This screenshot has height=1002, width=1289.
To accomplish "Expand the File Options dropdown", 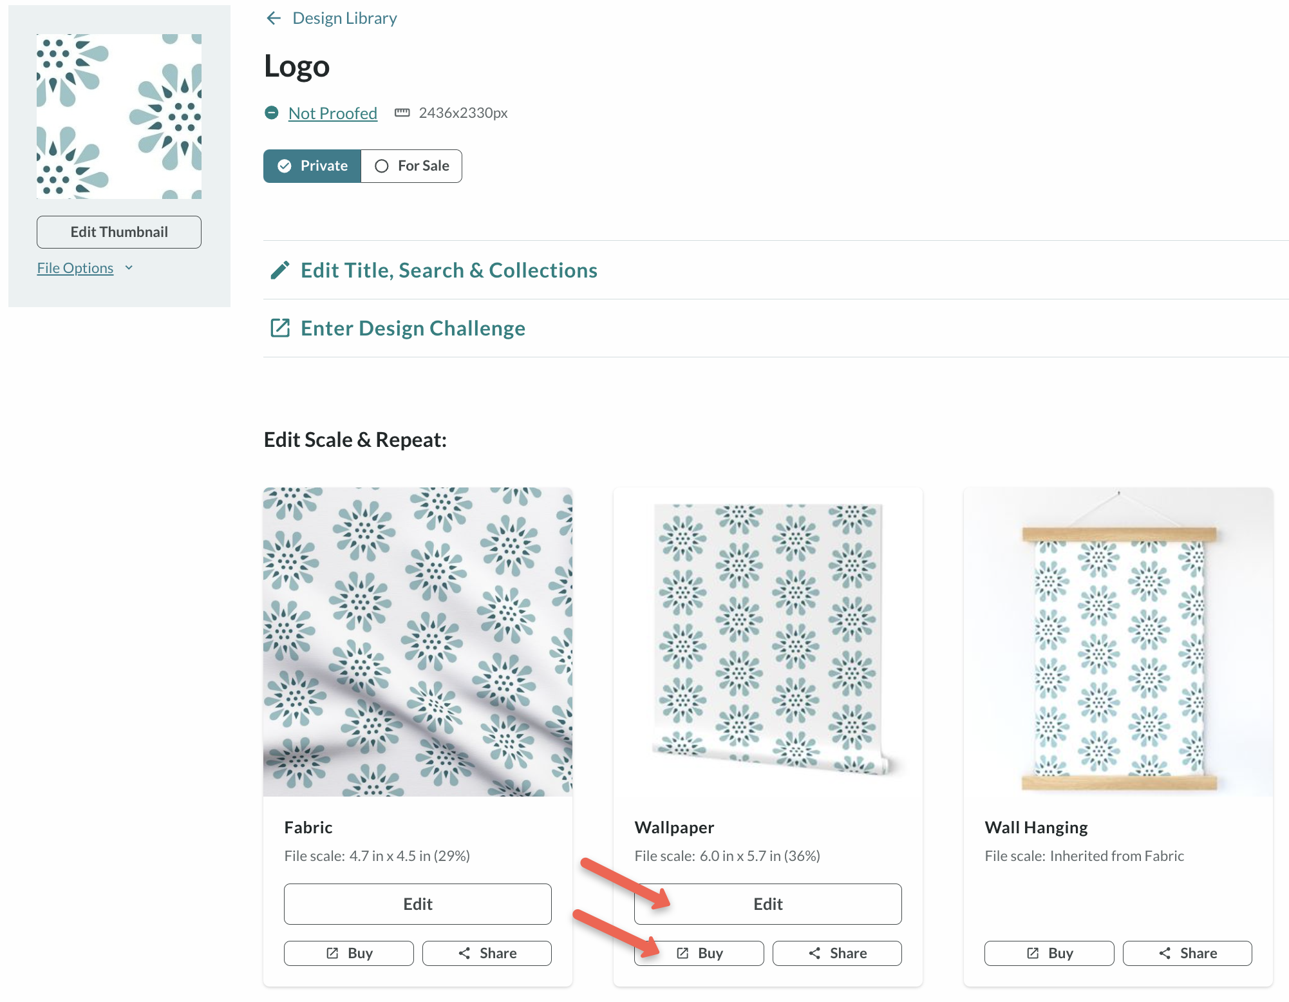I will point(75,268).
